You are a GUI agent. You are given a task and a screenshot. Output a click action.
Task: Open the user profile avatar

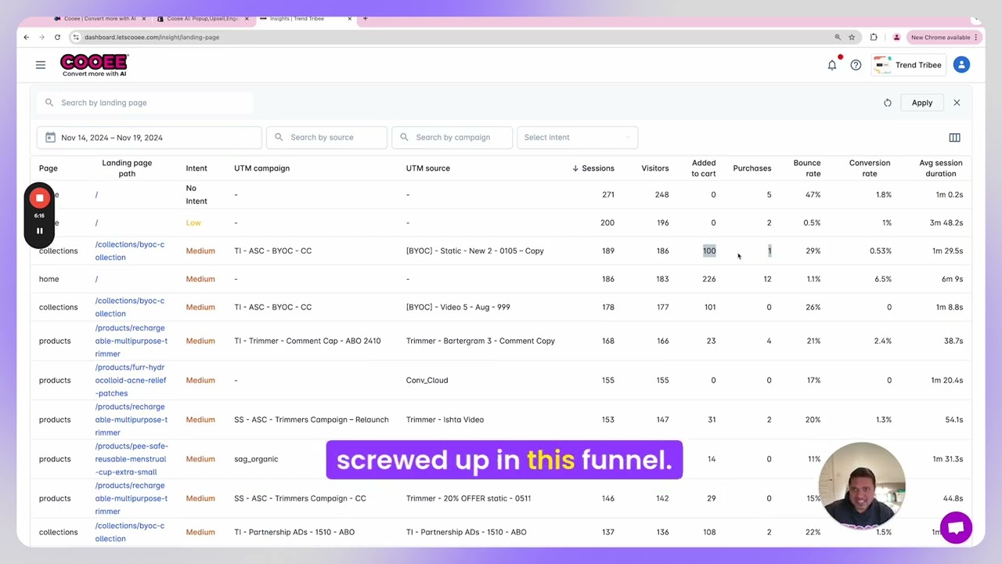(961, 65)
